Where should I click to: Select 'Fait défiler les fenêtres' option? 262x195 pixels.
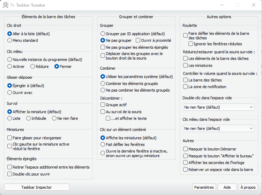coord(103,144)
